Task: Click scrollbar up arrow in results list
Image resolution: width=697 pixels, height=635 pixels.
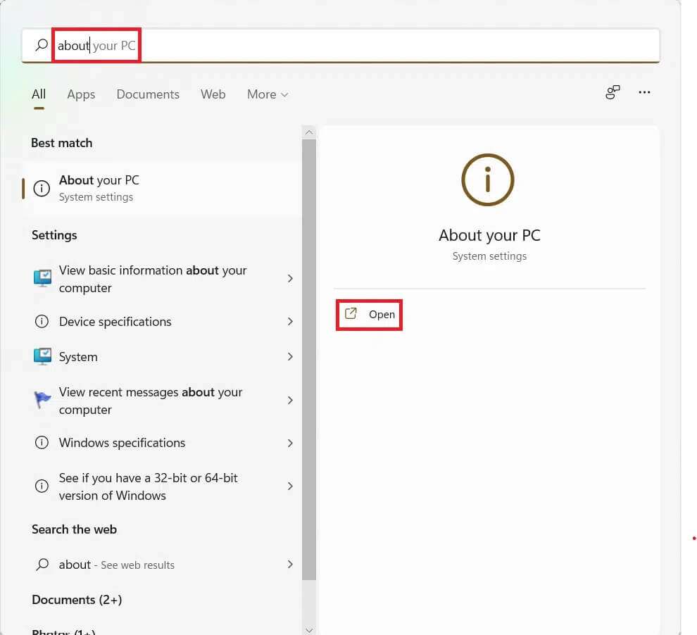Action: (309, 132)
